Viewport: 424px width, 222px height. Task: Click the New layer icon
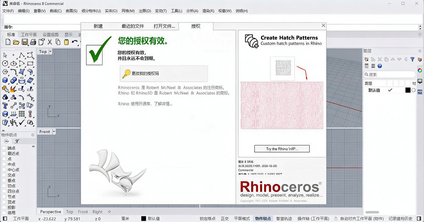tap(367, 59)
